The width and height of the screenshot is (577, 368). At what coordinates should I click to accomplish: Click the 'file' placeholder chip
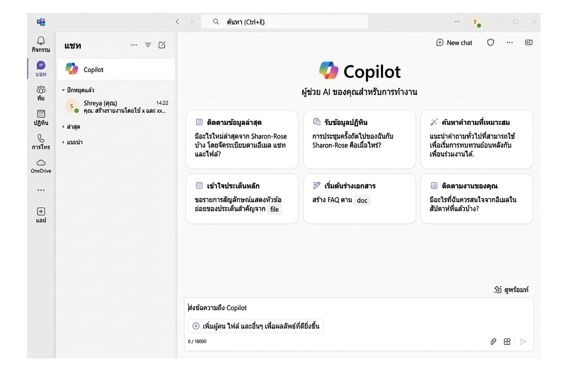274,209
